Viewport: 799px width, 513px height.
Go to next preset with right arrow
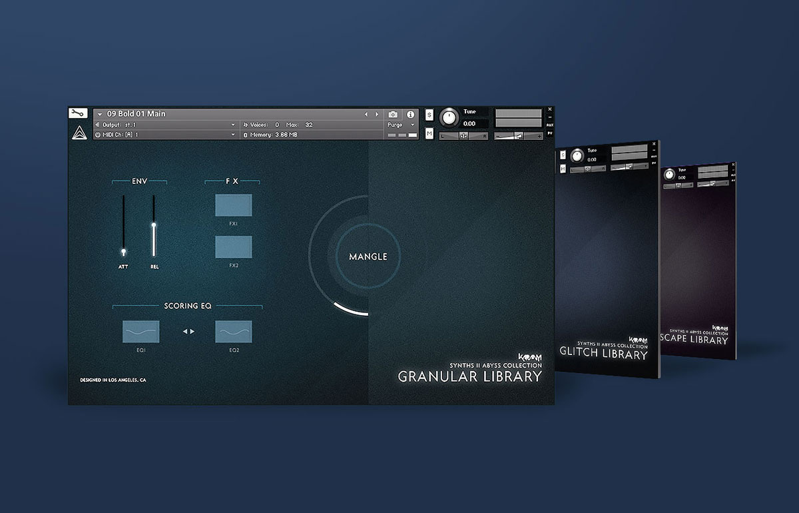pyautogui.click(x=377, y=115)
